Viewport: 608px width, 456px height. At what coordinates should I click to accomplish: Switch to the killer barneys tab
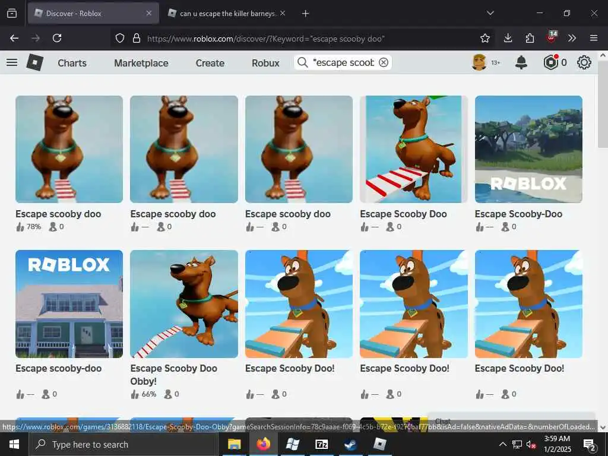[227, 14]
